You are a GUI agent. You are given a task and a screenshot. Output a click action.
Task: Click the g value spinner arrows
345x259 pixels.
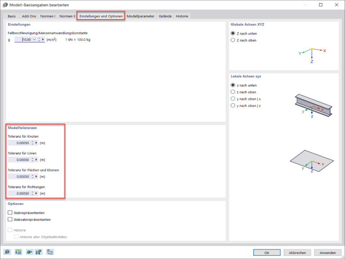(39, 40)
